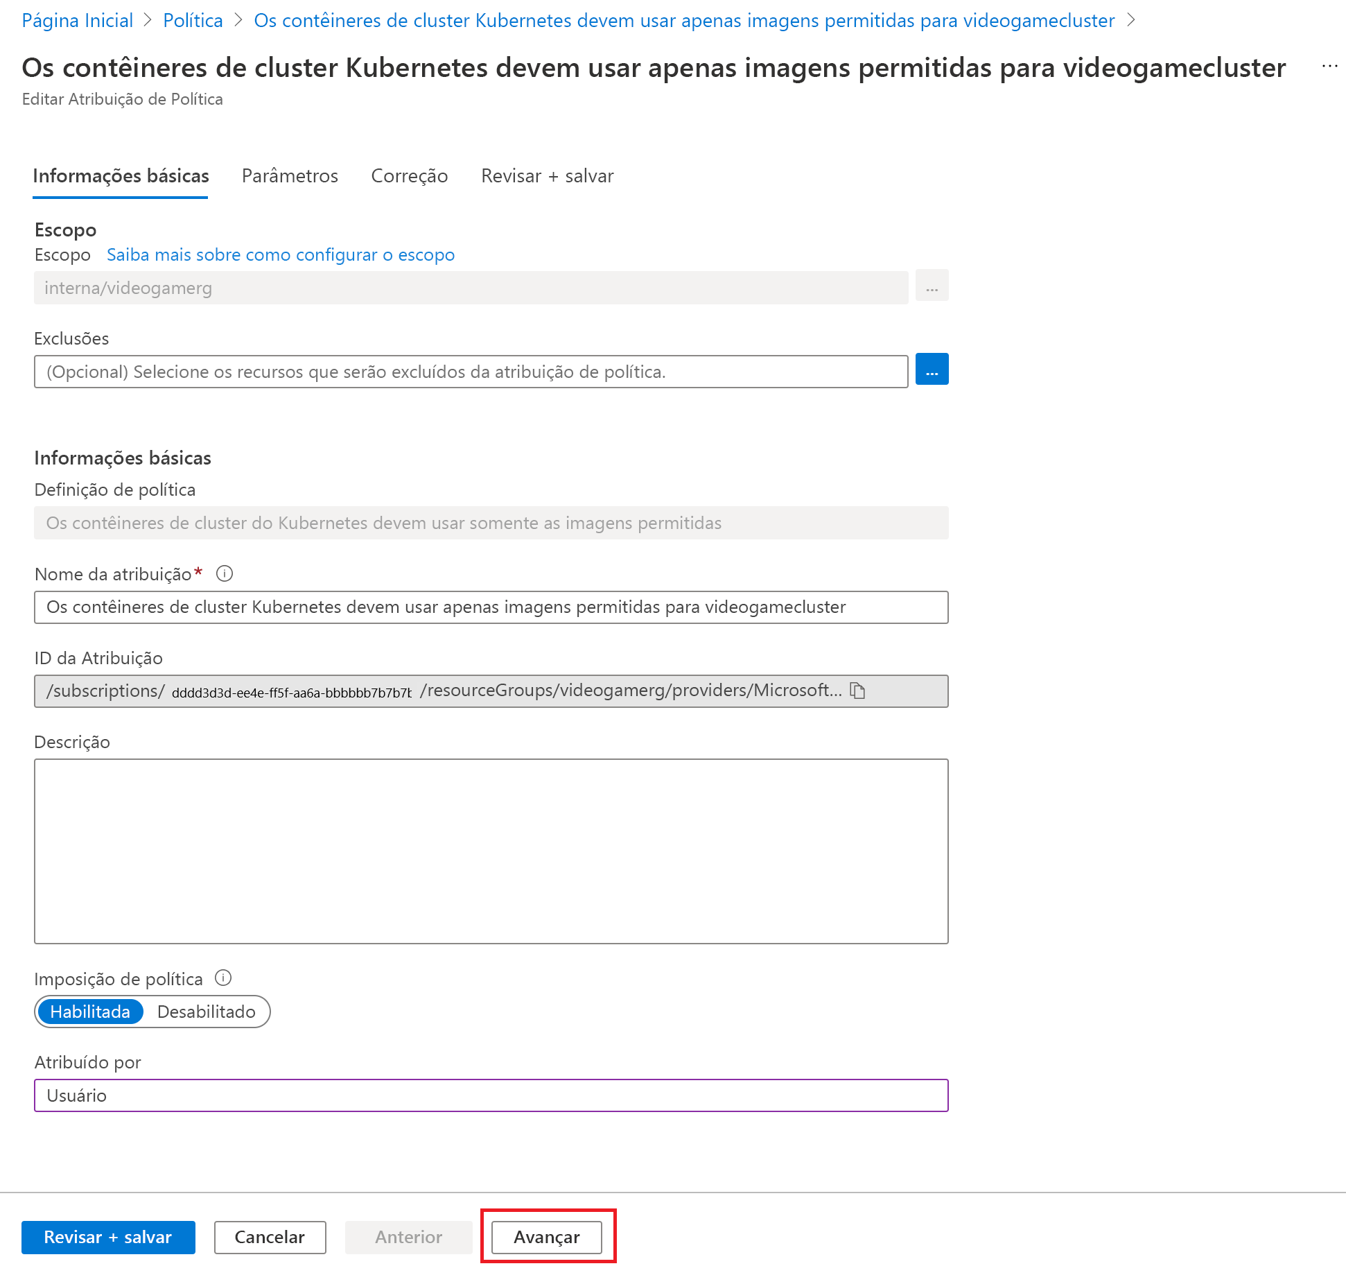Open the Revisar + salvar tab
Viewport: 1346px width, 1266px height.
pos(547,176)
